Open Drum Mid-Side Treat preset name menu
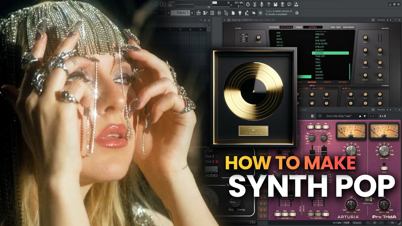This screenshot has height=226, width=402. click(339, 116)
